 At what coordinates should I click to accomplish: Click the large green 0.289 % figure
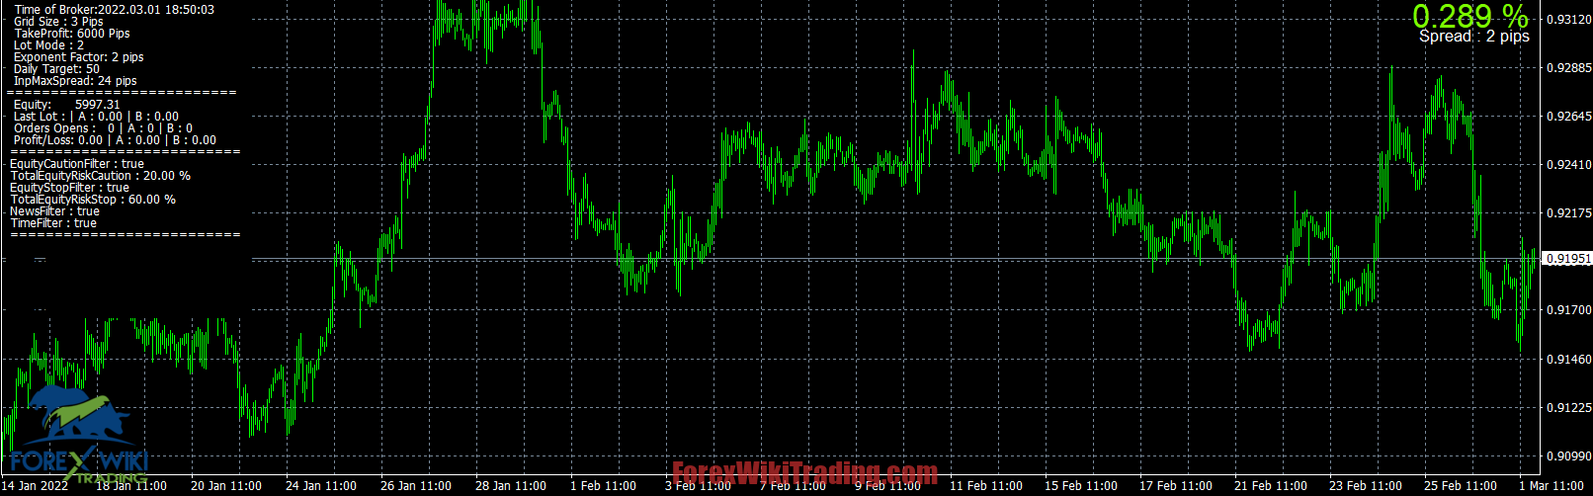[x=1469, y=16]
